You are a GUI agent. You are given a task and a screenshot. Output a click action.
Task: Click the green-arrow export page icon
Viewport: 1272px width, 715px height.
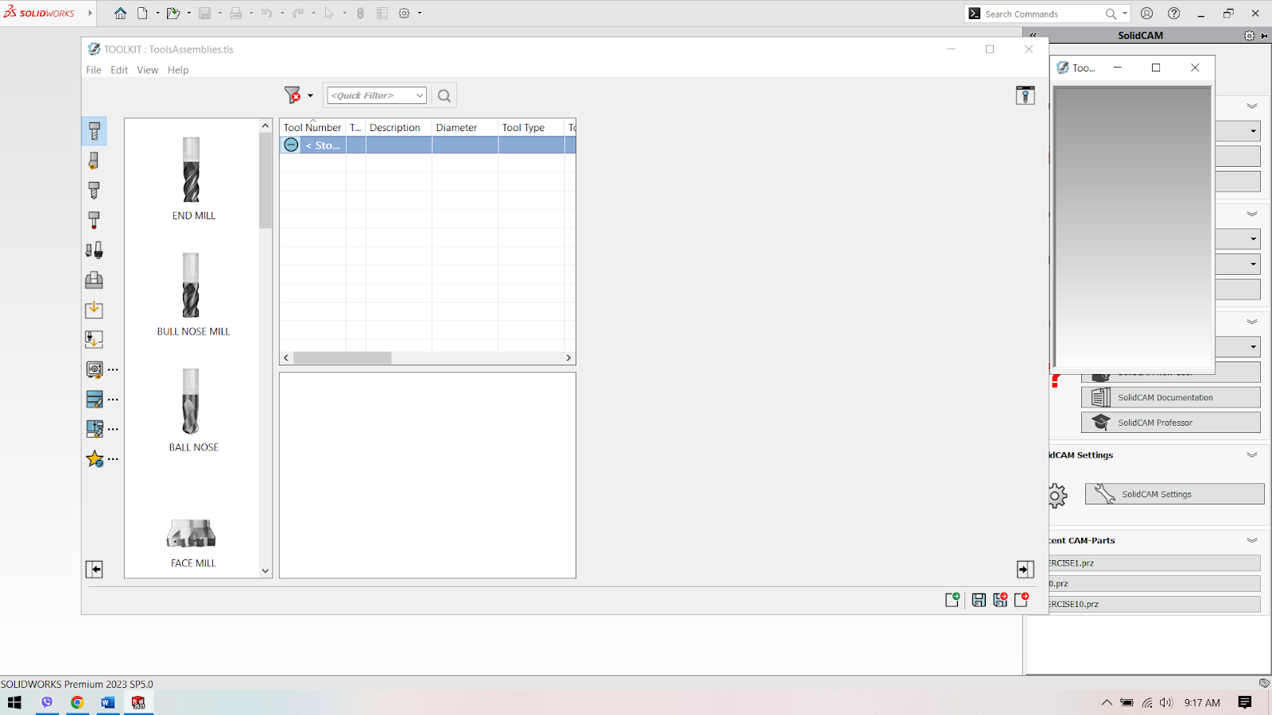(x=952, y=600)
